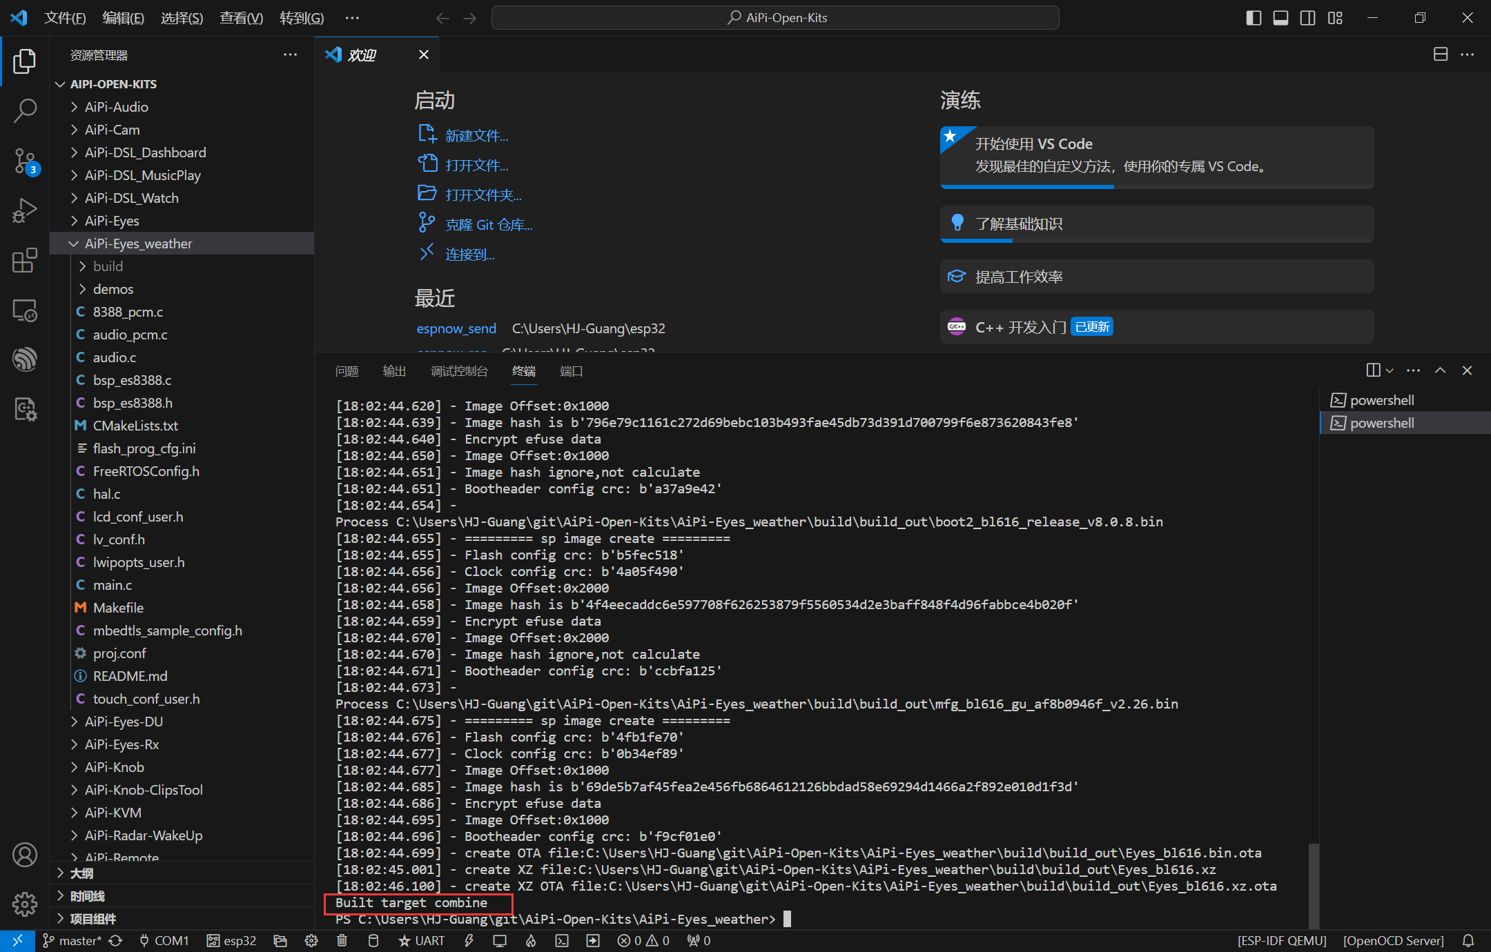Synchronize changes via the sync icon
1491x952 pixels.
click(116, 940)
